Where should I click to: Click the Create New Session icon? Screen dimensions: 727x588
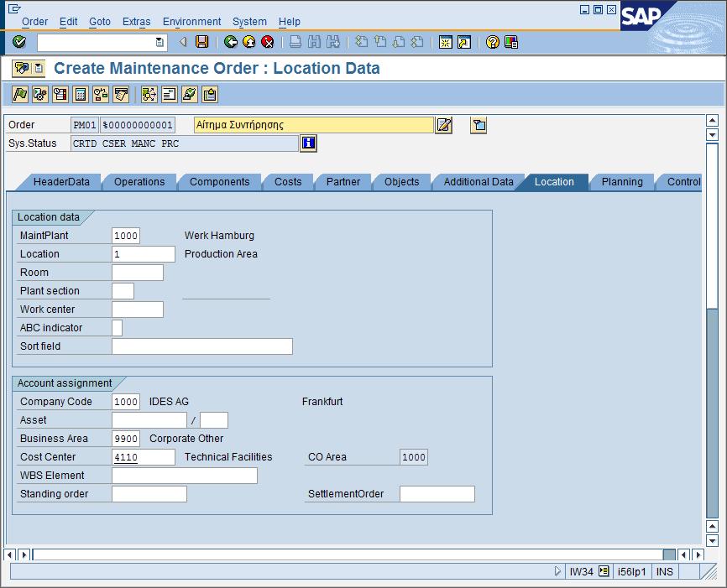click(x=445, y=42)
